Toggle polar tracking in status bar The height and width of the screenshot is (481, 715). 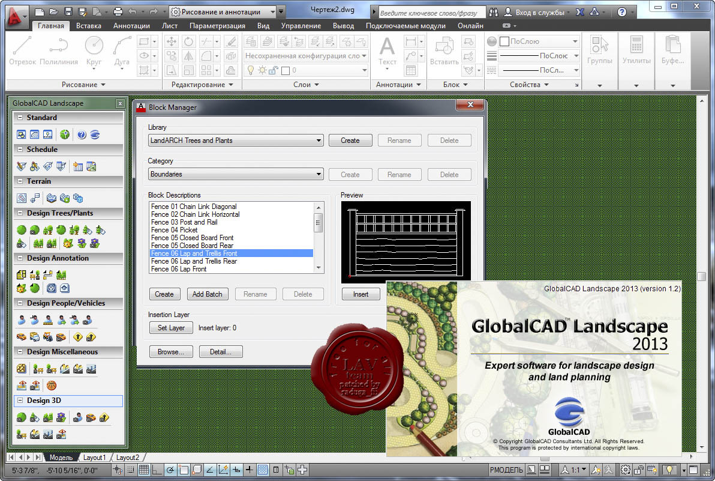click(x=170, y=469)
